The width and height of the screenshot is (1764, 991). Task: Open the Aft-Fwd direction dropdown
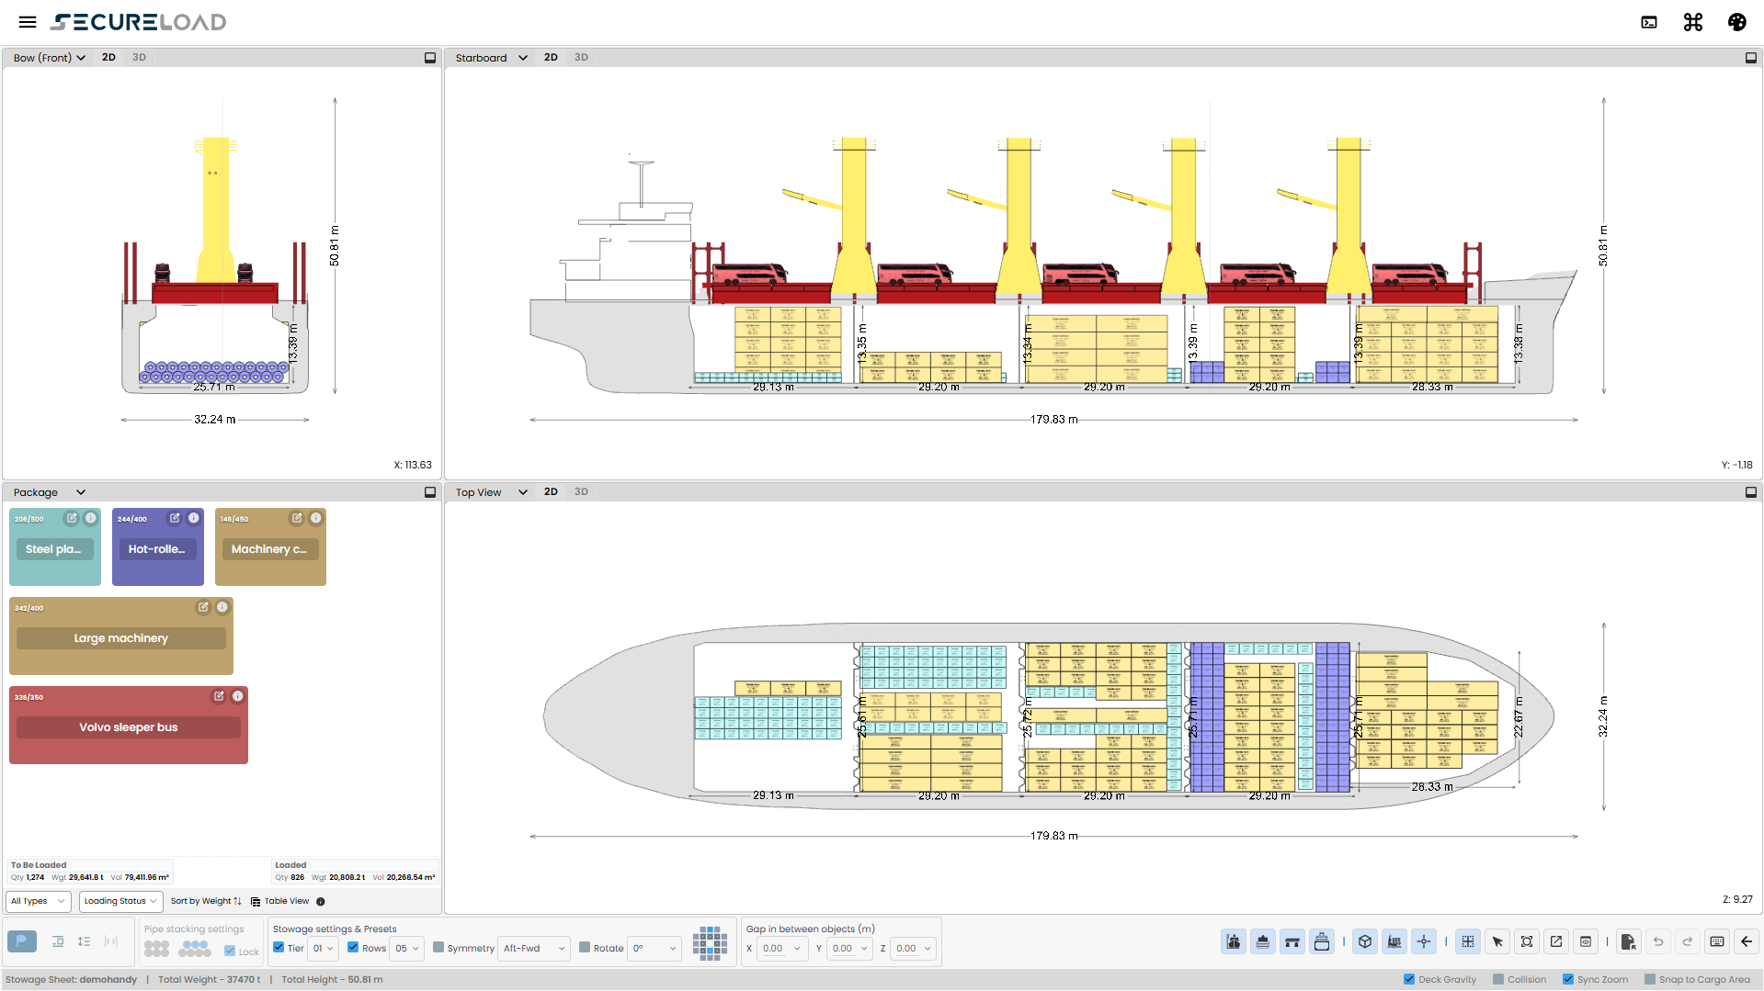tap(534, 948)
